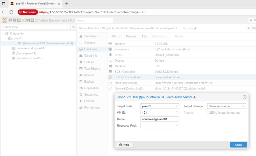Open the Target Storage dropdown
Screen dimensions: 256x156
click(x=243, y=106)
